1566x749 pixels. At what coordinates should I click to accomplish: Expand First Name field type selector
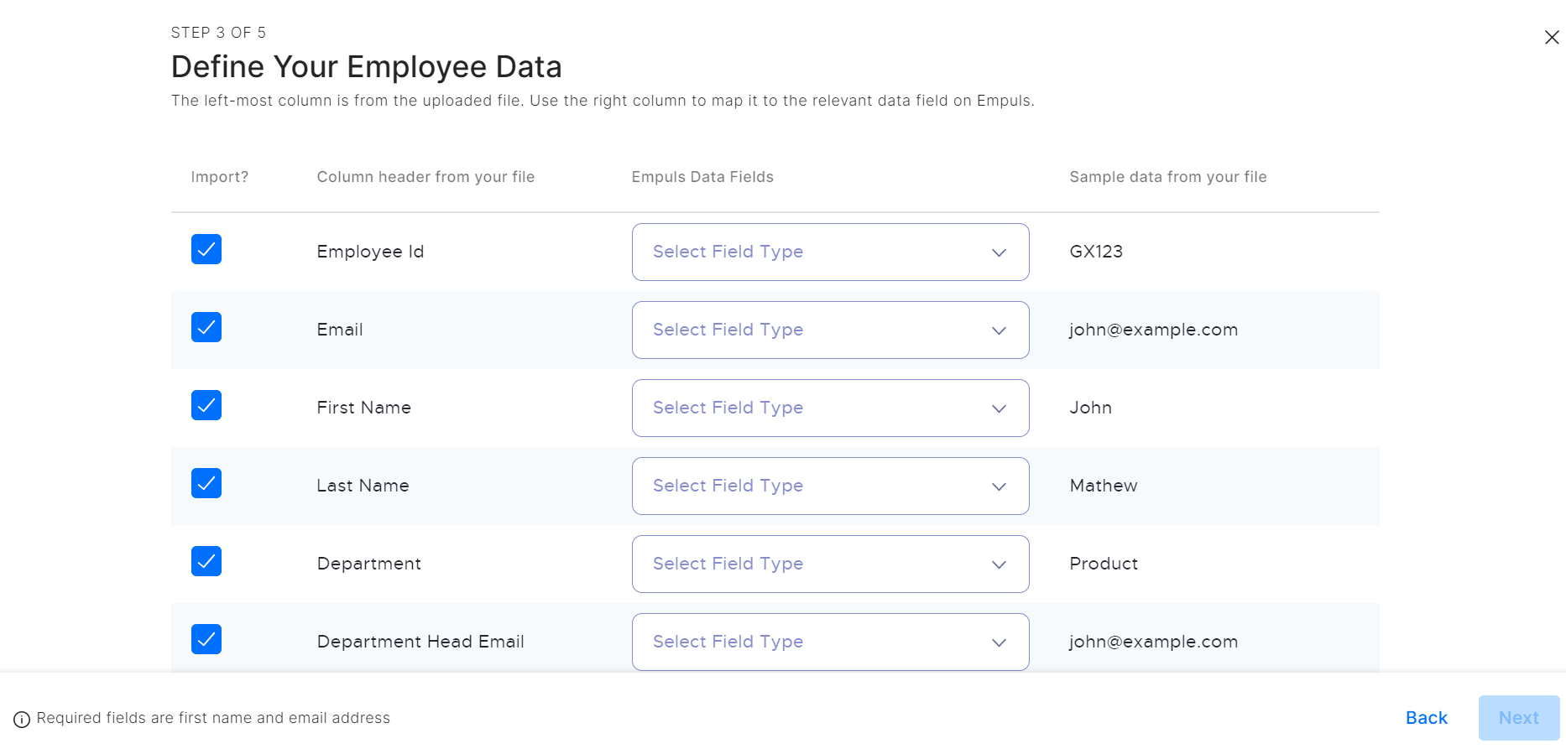pyautogui.click(x=830, y=408)
